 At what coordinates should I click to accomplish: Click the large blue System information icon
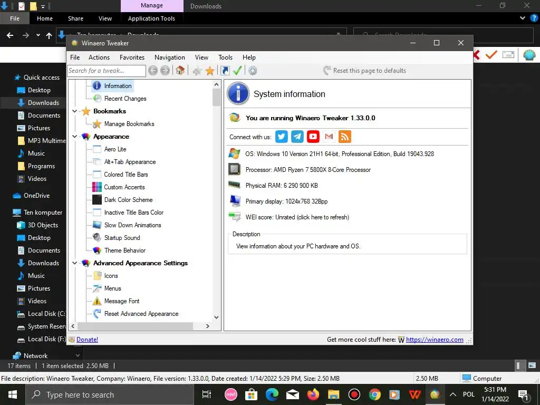(238, 93)
